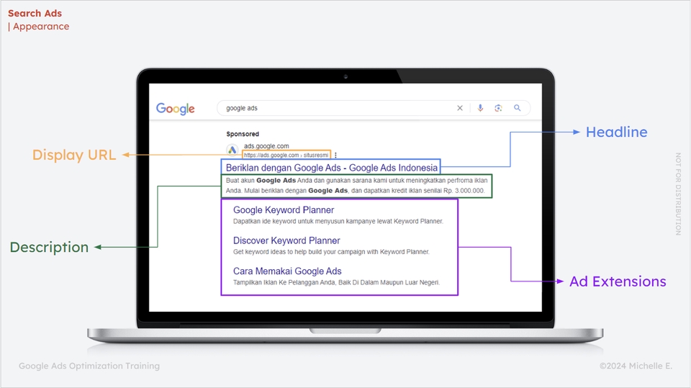Click the Google logo
Image resolution: width=691 pixels, height=388 pixels.
pyautogui.click(x=176, y=109)
